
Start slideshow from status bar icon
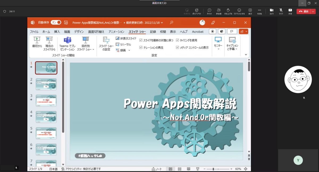click(x=198, y=169)
